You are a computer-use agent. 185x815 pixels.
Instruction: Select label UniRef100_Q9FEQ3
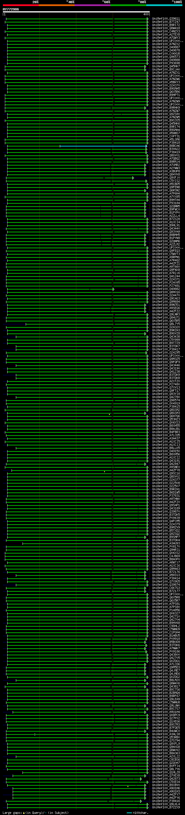166,251
